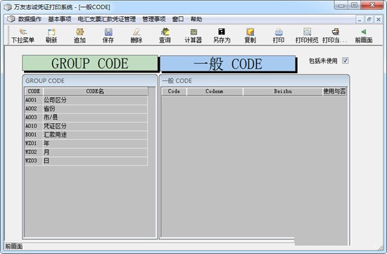
Task: Select the B001 汇款用途 row
Action: (x=86, y=134)
